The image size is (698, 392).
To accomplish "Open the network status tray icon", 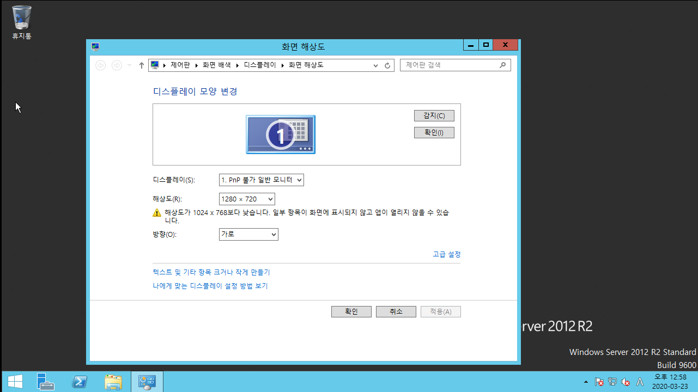I will click(x=612, y=382).
